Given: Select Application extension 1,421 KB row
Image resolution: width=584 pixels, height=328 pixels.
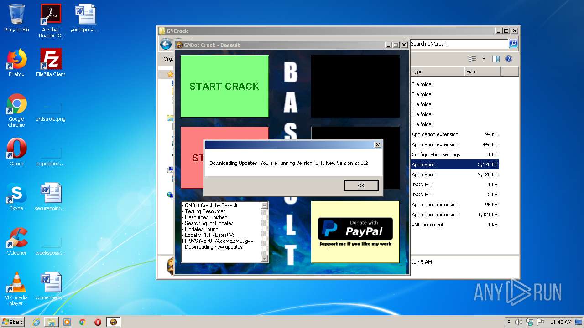Looking at the screenshot, I should click(x=454, y=215).
